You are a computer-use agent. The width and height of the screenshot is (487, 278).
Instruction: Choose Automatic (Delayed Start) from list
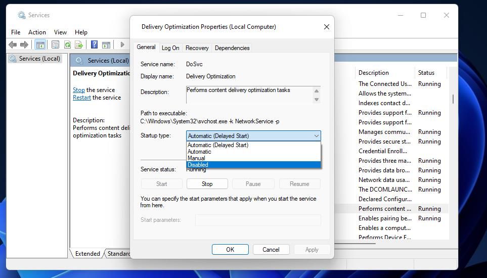point(253,145)
